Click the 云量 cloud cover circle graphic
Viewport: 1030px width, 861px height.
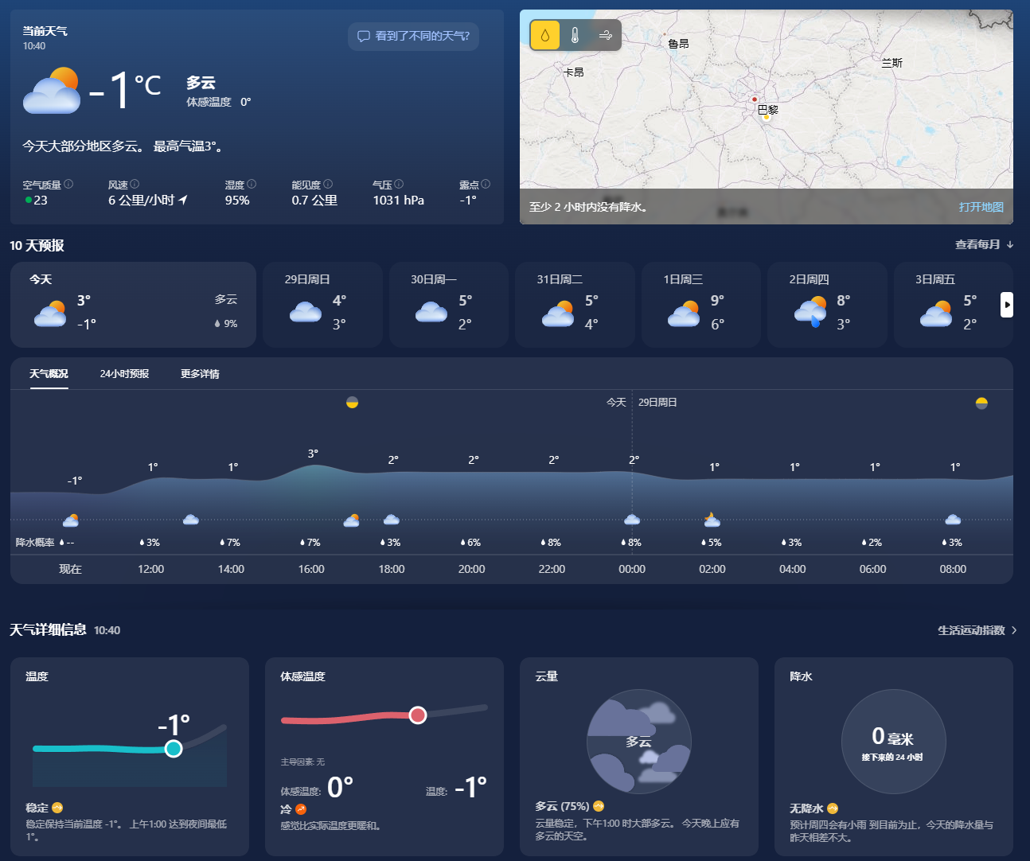point(639,742)
